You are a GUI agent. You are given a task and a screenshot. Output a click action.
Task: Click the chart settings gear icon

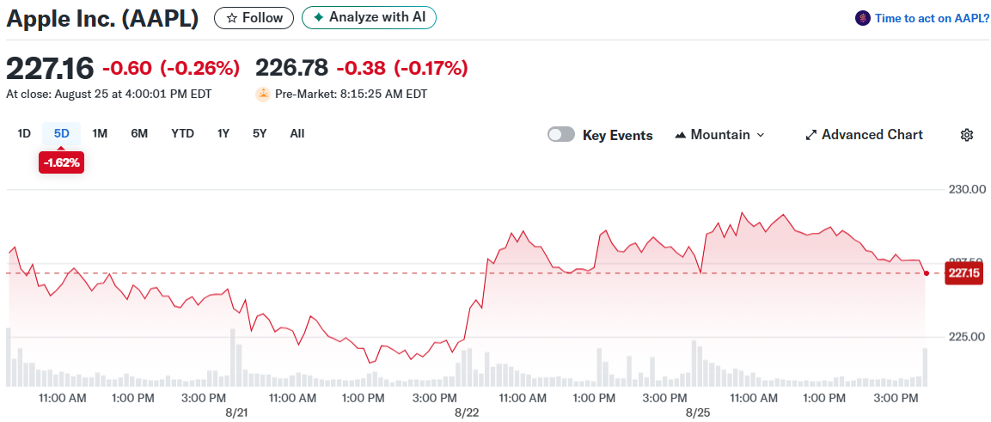coord(966,135)
